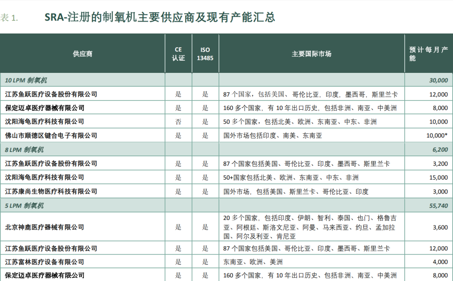Click the CE '是' cell in 江苏康尚生物医疗 row
Screen dimensions: 453x281
pos(178,191)
